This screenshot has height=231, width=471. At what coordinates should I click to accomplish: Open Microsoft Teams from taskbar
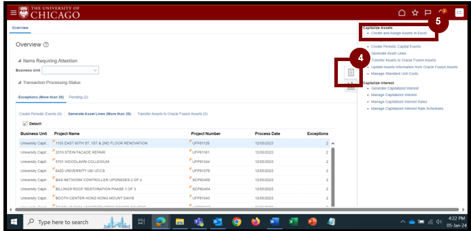pyautogui.click(x=198, y=222)
